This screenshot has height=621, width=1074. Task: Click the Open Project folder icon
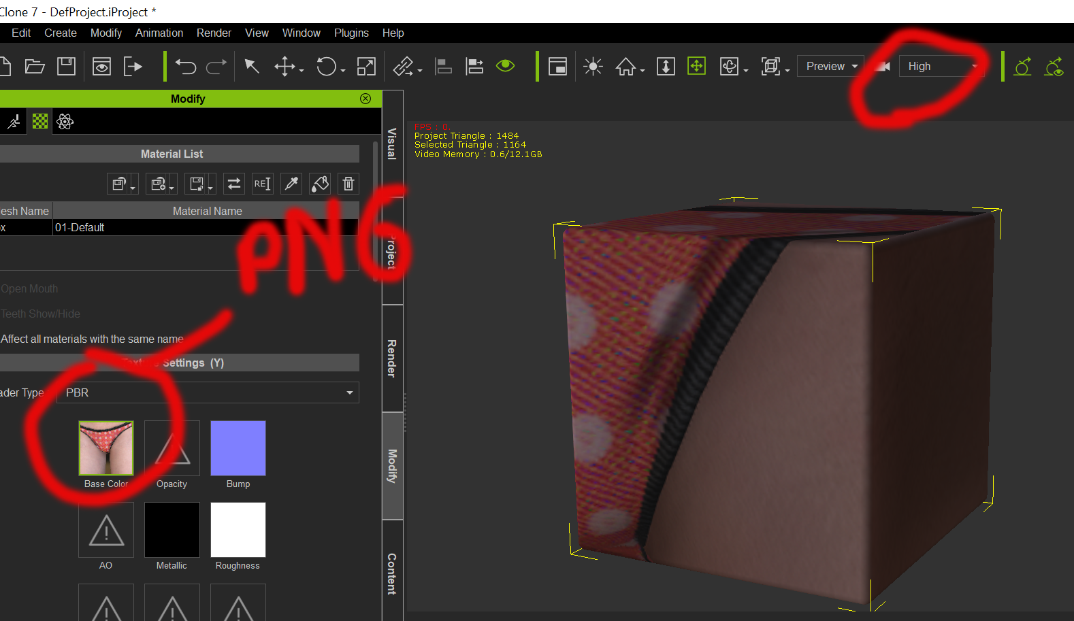click(x=35, y=66)
